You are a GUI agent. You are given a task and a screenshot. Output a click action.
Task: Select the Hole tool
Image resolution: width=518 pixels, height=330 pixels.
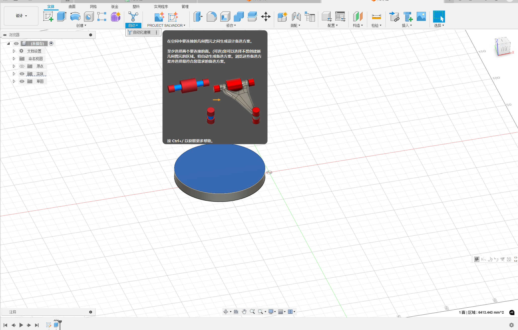click(x=89, y=17)
